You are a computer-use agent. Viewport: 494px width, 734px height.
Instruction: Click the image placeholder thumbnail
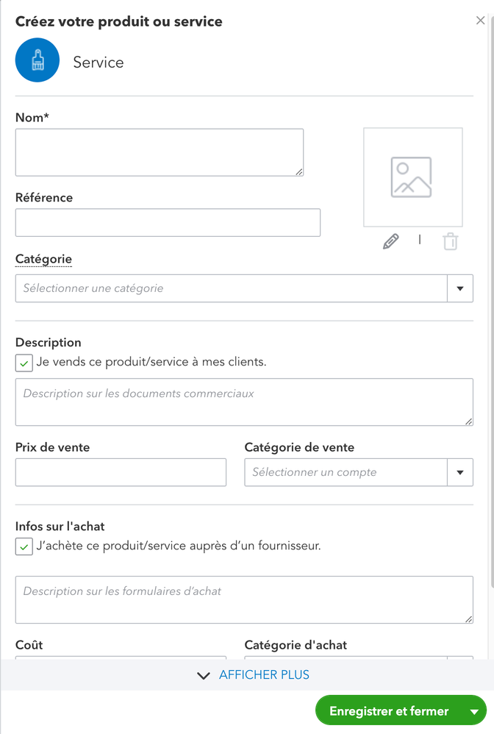(412, 177)
